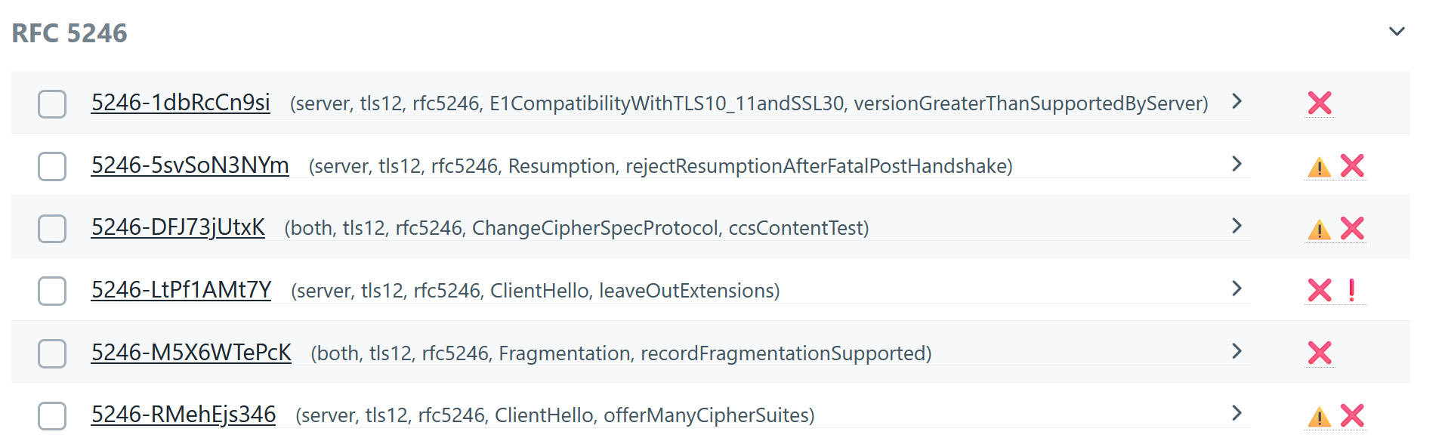This screenshot has width=1445, height=444.
Task: Enable checkbox next to 5246-RMehEjs346
Action: [x=52, y=415]
